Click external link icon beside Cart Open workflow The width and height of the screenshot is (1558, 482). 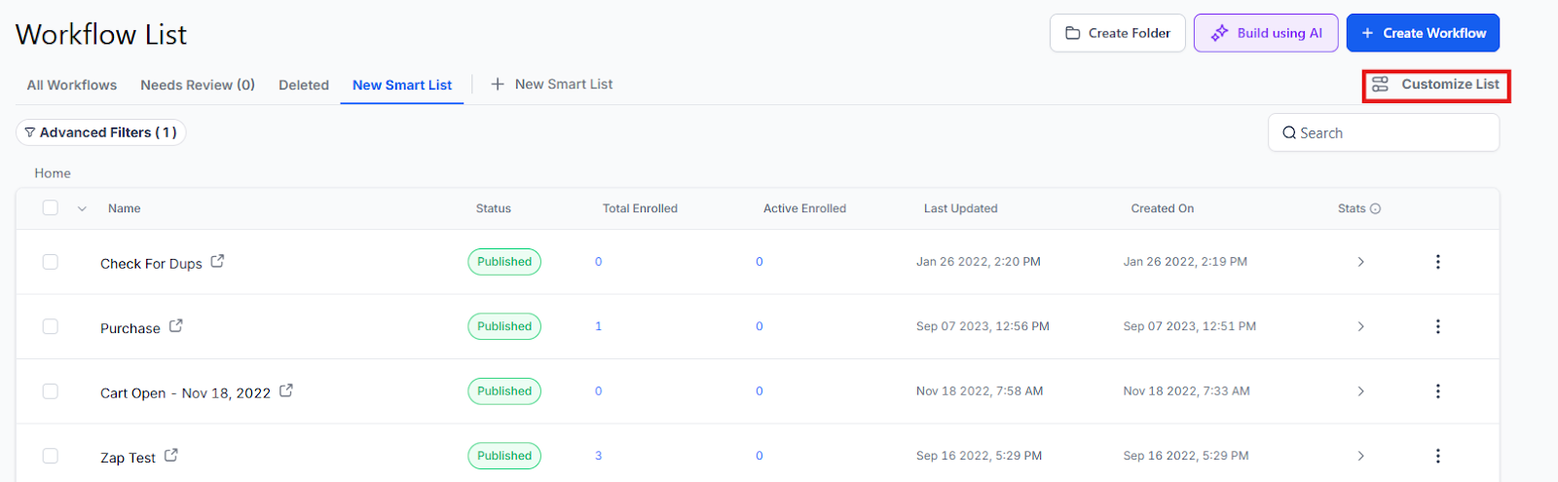click(x=286, y=390)
